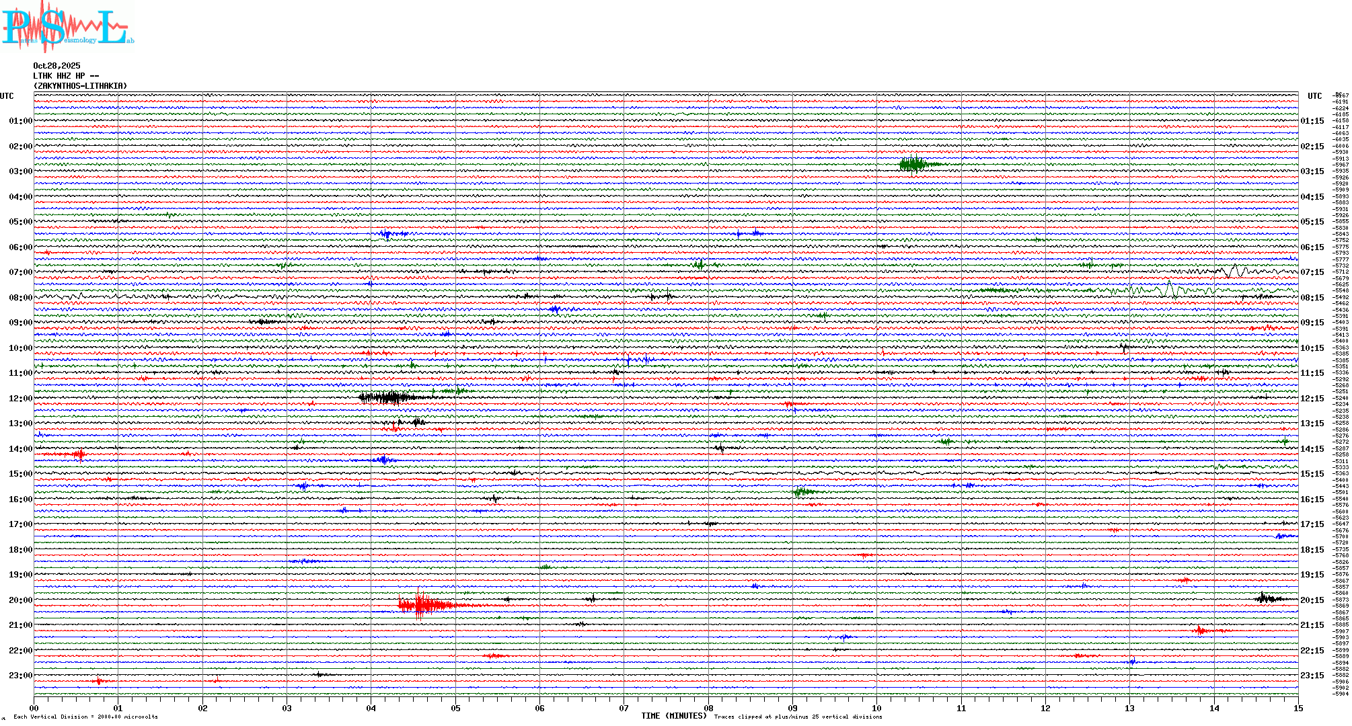Click minute marker 15 on the bottom axis
Viewport: 1352px width, 726px height.
pyautogui.click(x=1298, y=708)
